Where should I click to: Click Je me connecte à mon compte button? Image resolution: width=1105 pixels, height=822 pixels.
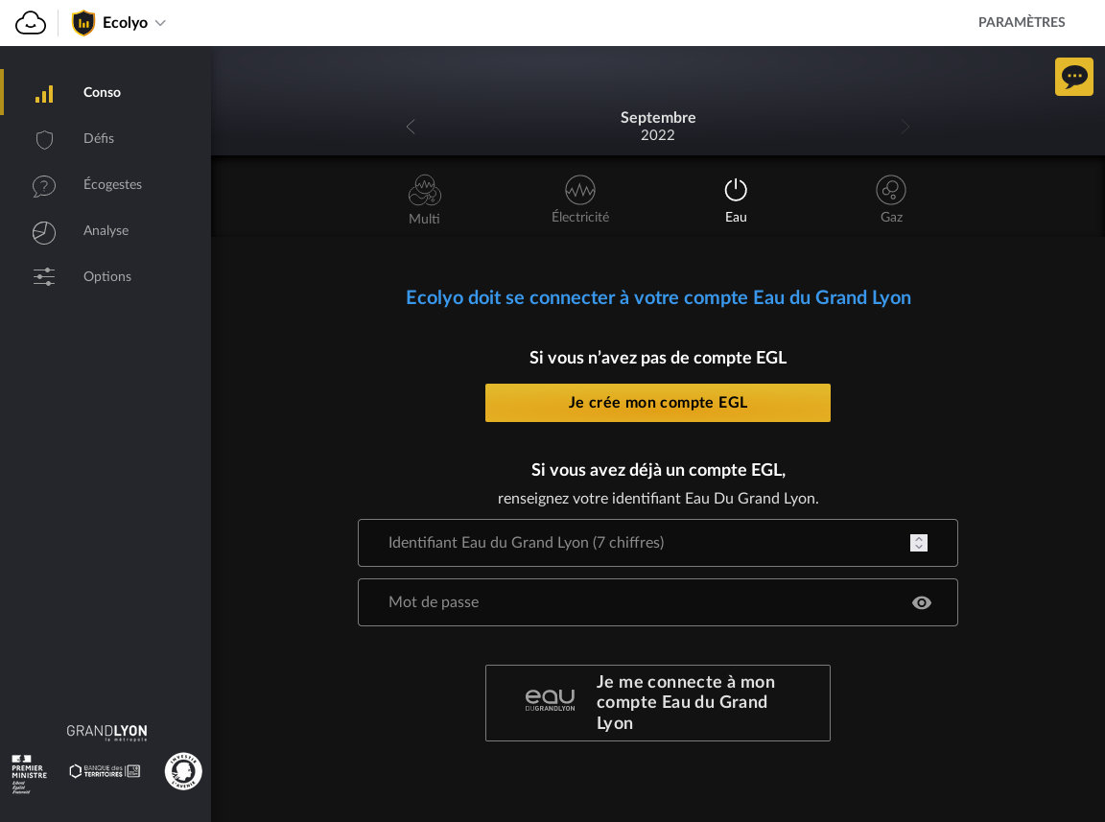tap(657, 703)
